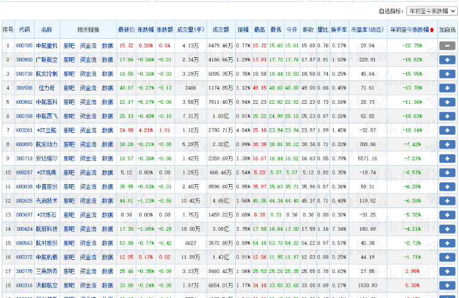Add 中航高科 to watchlist with plus button

tap(447, 102)
